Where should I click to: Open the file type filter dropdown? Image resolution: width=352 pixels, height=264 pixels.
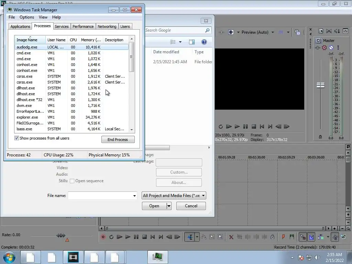[174, 196]
